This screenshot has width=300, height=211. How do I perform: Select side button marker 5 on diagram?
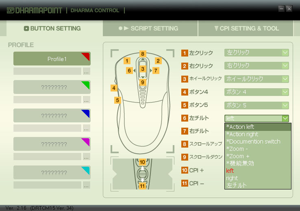(117, 100)
